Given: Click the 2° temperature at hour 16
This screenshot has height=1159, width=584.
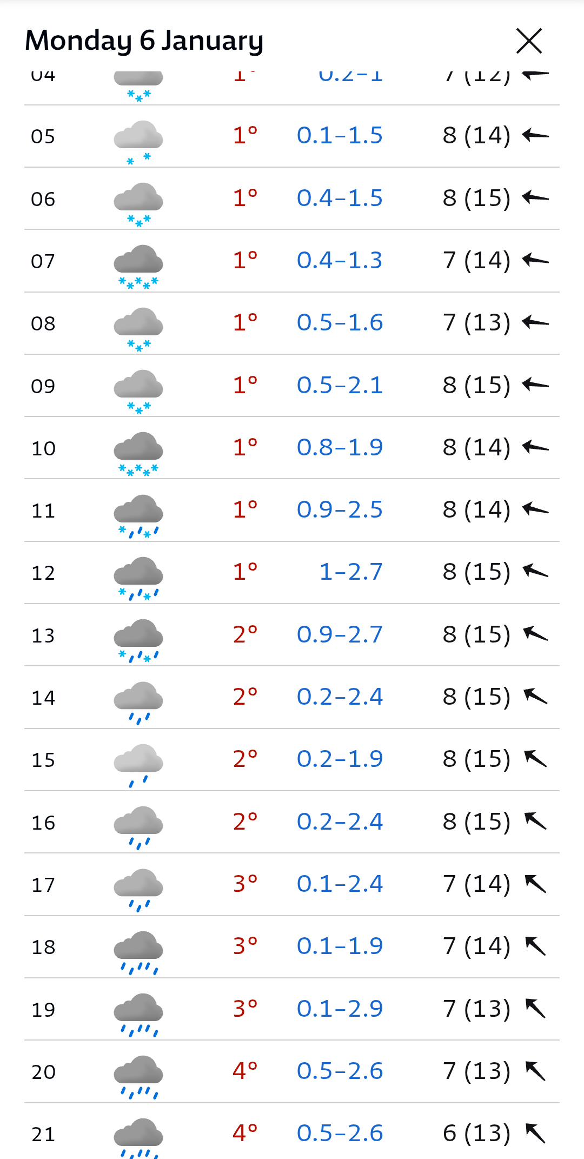Looking at the screenshot, I should click(x=245, y=822).
